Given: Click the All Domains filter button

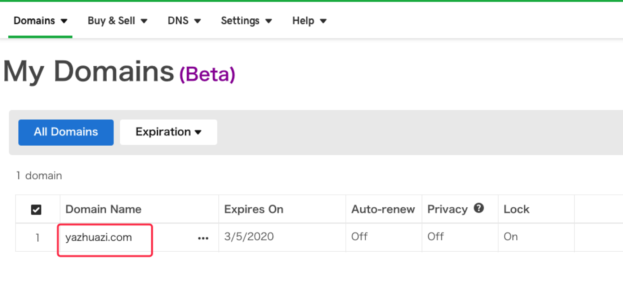Looking at the screenshot, I should pyautogui.click(x=66, y=132).
